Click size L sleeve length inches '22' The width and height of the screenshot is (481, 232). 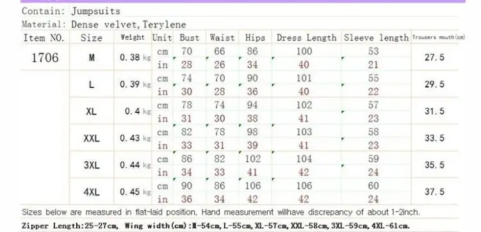coord(373,92)
